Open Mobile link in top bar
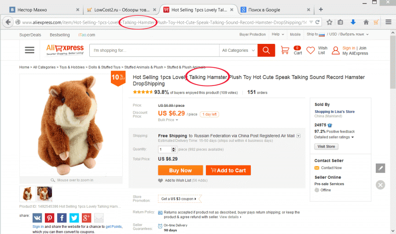The width and height of the screenshot is (396, 234). [x=295, y=34]
